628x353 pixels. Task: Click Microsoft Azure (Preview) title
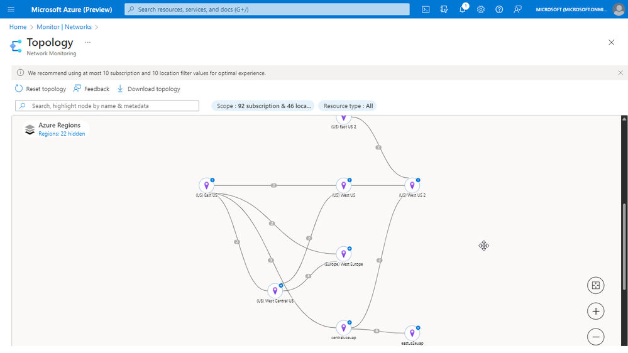[72, 9]
